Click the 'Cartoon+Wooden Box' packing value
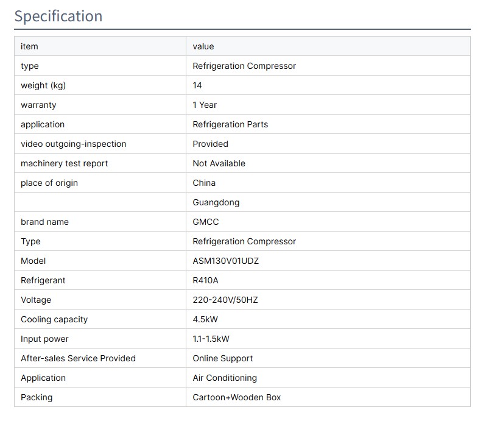Viewport: 486px width, 421px height. coord(237,397)
